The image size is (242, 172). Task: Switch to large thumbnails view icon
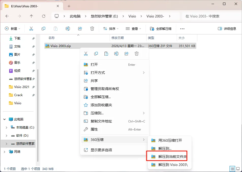[x=238, y=169]
